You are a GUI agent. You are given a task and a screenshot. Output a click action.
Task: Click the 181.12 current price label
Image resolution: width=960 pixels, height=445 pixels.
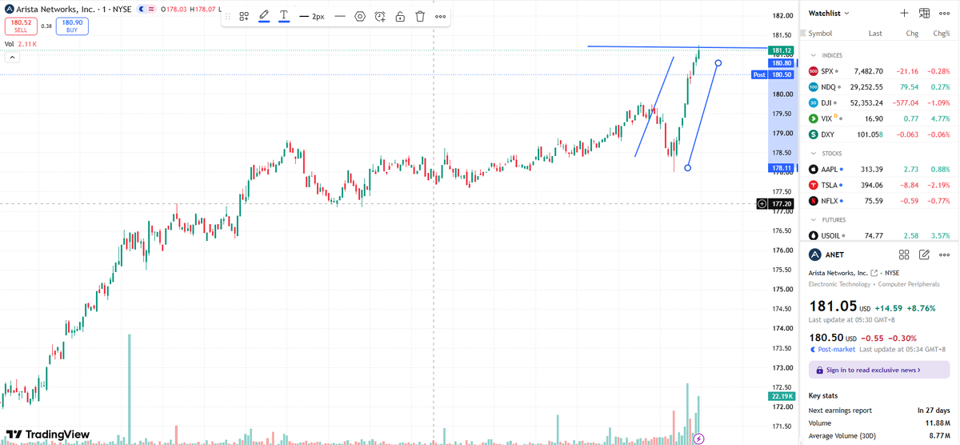781,50
